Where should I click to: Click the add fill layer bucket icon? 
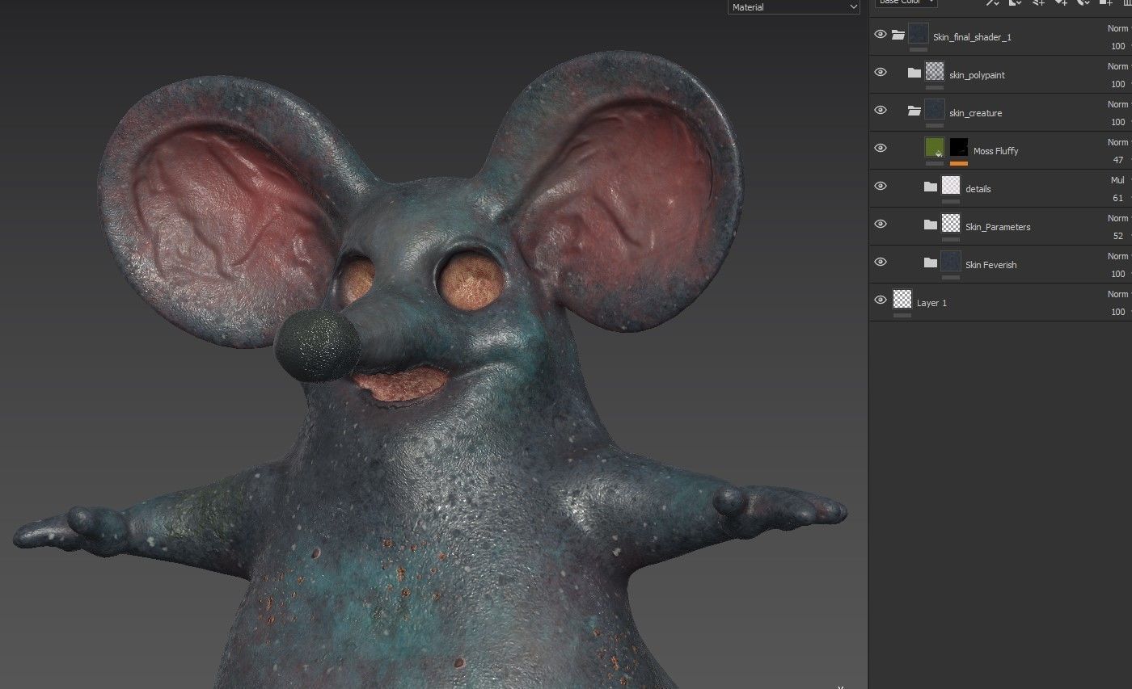coord(1062,2)
